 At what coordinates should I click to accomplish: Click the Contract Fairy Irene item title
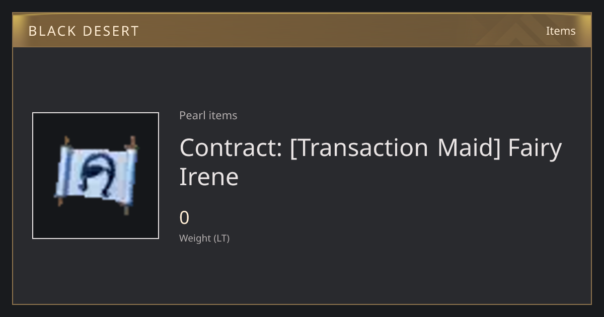coord(370,162)
